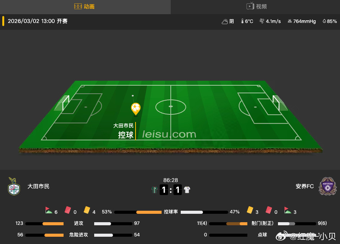
Task: Click the 控球率 possession bar for 大田市民
Action: pyautogui.click(x=138, y=212)
